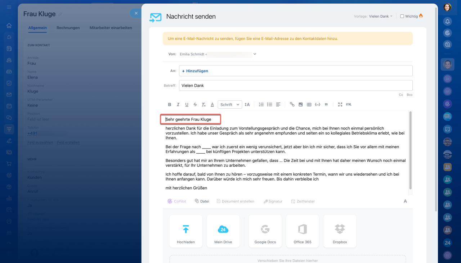Add a Signatur to the message
This screenshot has height=263, width=461.
273,201
